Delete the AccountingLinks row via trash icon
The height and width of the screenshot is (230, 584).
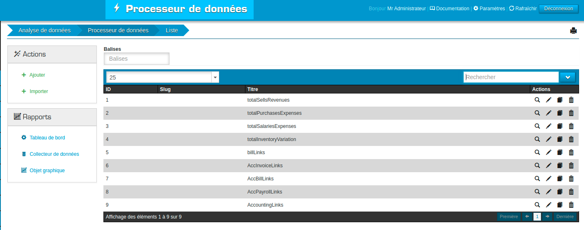coord(571,205)
